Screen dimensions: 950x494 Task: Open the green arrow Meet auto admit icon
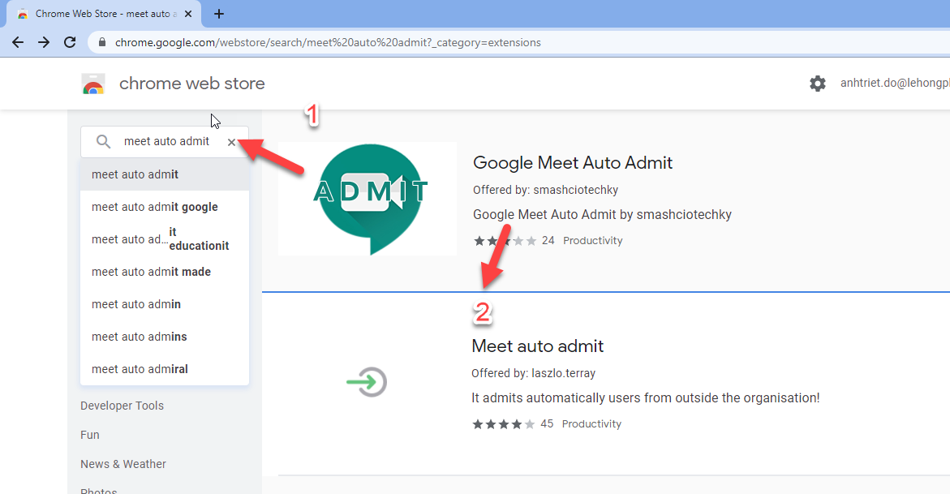click(367, 382)
